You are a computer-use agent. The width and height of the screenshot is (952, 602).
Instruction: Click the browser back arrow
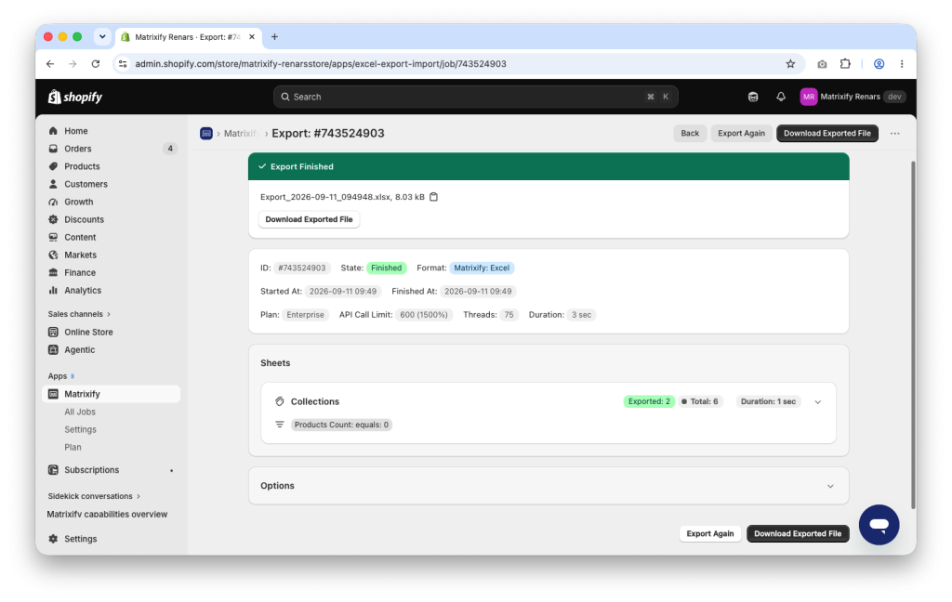pos(50,64)
